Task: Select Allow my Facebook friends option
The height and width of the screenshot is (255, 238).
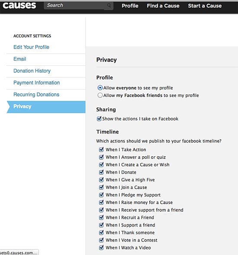Action: point(100,95)
